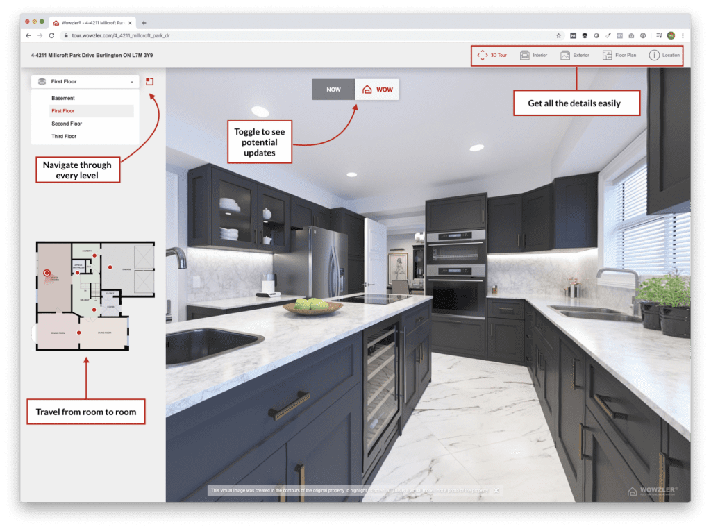Viewport: 711px width, 529px height.
Task: Select Third Floor from the floor list
Action: (x=64, y=136)
